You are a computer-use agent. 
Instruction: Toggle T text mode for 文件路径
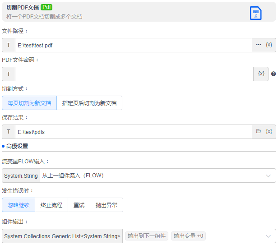pos(9,45)
